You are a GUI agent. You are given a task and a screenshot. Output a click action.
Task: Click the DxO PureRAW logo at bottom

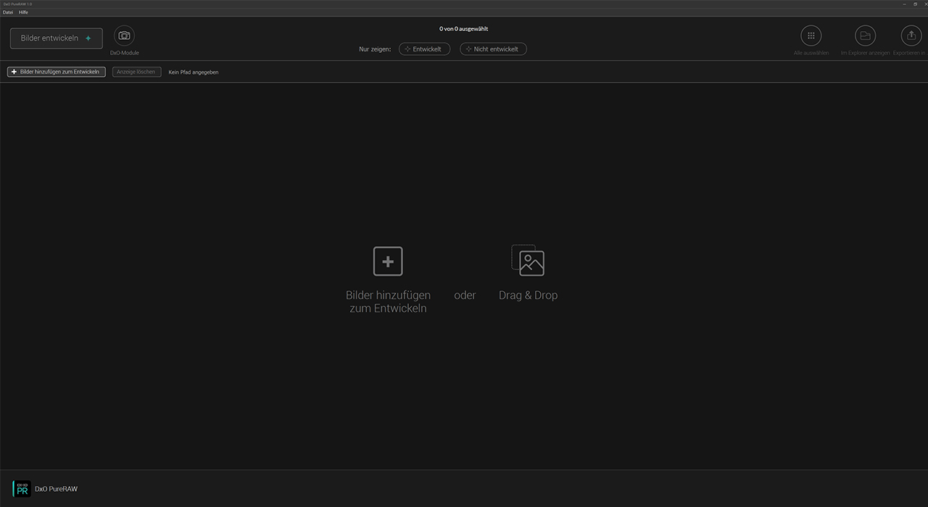point(22,489)
